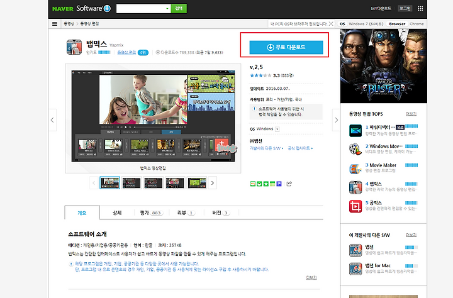Click the Vapmix app icon beside the title
This screenshot has height=298, width=453.
click(x=74, y=47)
